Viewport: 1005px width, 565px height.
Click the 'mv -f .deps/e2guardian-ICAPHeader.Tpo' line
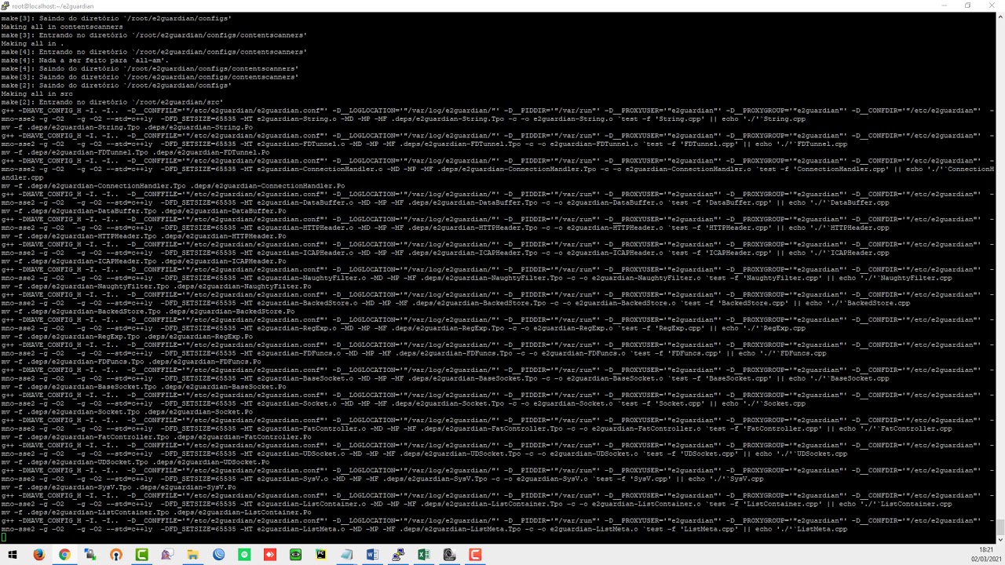point(144,261)
